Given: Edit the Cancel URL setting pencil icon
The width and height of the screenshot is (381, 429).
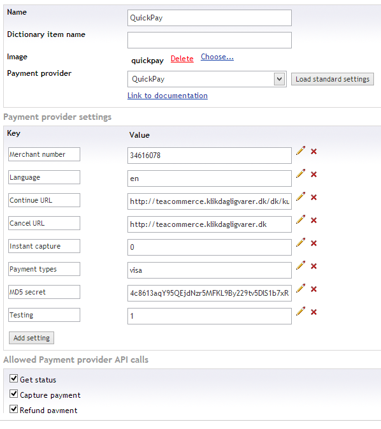Looking at the screenshot, I should pos(301,220).
